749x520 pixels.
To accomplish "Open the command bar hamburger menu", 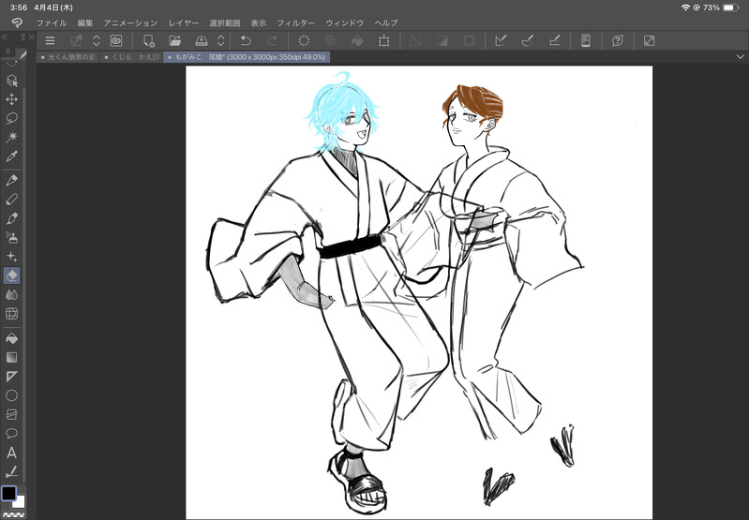I will (x=50, y=41).
